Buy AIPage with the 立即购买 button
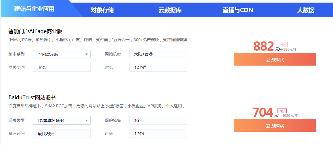Screen dimensions: 333x145 coord(275,59)
